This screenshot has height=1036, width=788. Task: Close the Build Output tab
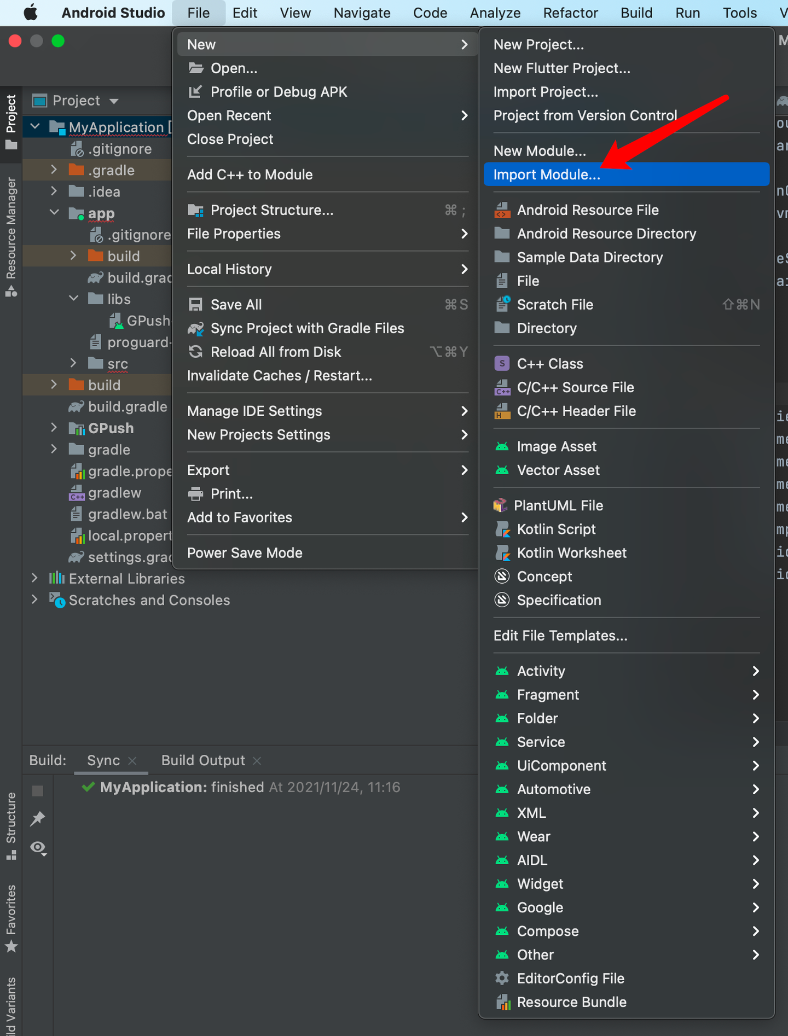point(257,761)
